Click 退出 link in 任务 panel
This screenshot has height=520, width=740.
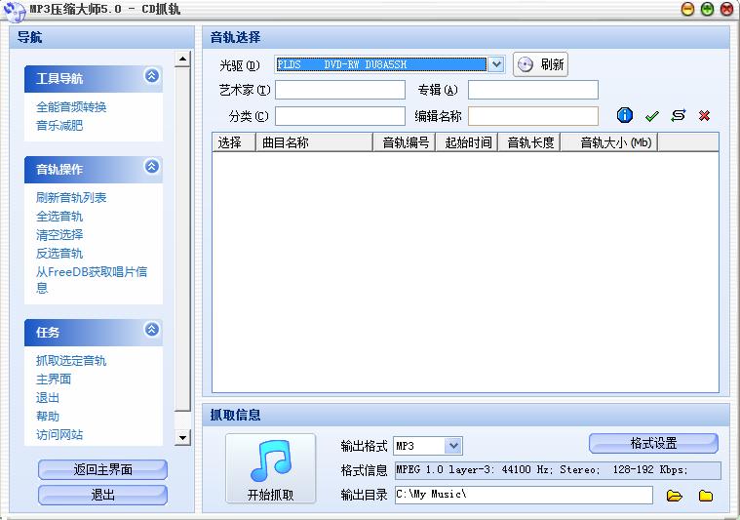pos(48,398)
